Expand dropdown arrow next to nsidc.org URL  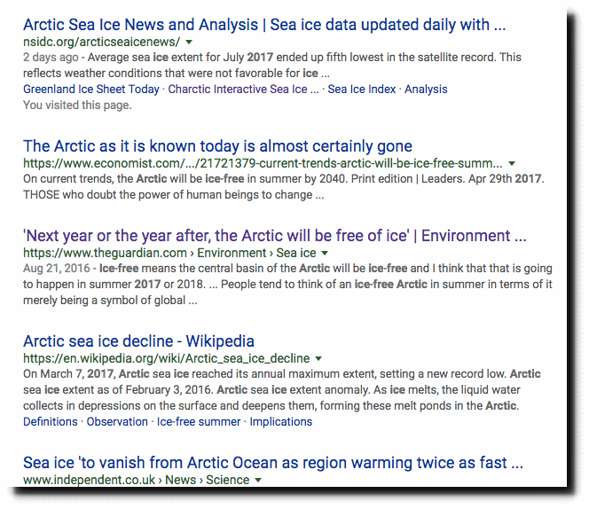coord(189,42)
